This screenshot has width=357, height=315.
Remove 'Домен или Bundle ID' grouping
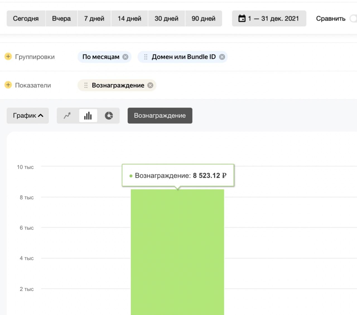point(222,57)
